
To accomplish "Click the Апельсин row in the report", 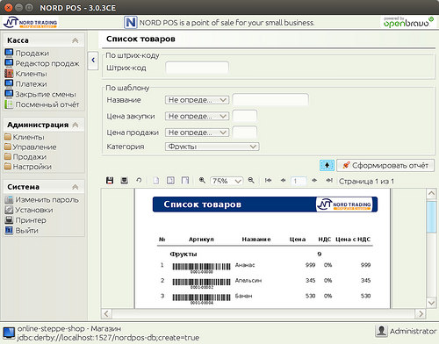I will click(265, 282).
